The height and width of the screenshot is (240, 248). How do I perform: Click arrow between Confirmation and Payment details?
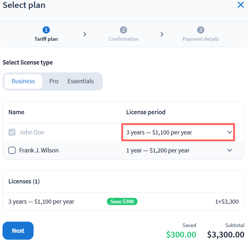pos(162,34)
